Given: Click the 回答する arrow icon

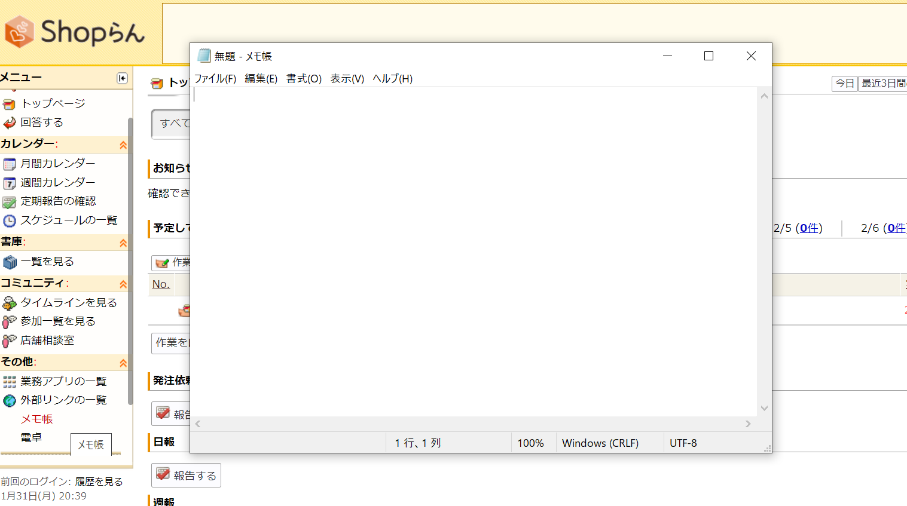Looking at the screenshot, I should tap(9, 123).
